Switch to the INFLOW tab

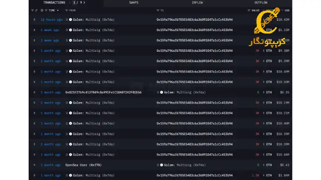click(197, 2)
